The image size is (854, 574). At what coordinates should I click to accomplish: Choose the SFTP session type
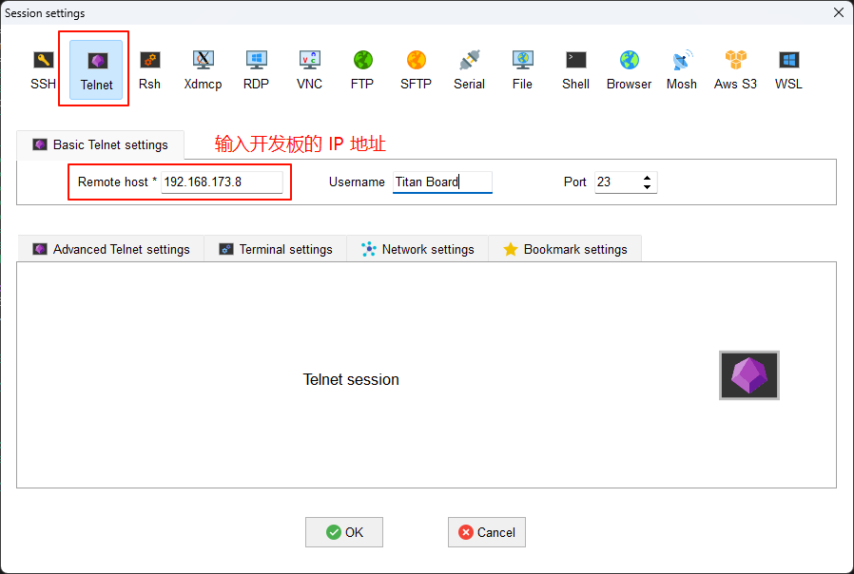coord(416,69)
